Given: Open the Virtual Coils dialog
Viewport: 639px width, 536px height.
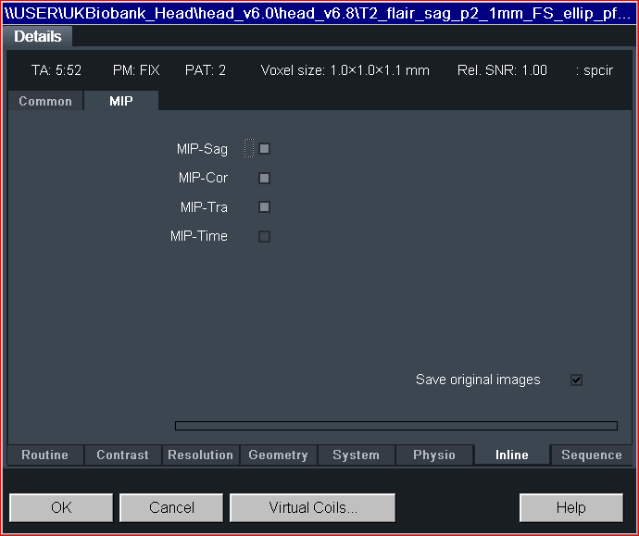Looking at the screenshot, I should point(313,507).
